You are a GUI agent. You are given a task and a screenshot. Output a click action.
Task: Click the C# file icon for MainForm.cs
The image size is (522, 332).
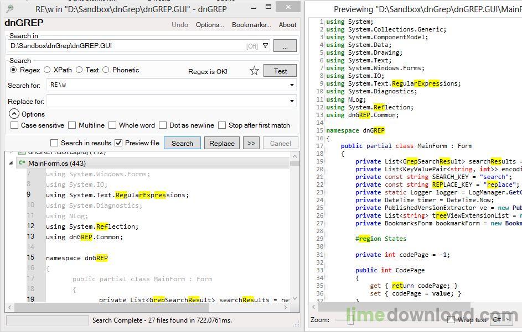22,163
